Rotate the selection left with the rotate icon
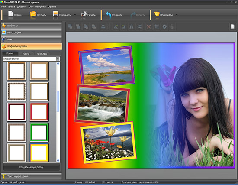The height and width of the screenshot is (185, 238). [x=116, y=26]
